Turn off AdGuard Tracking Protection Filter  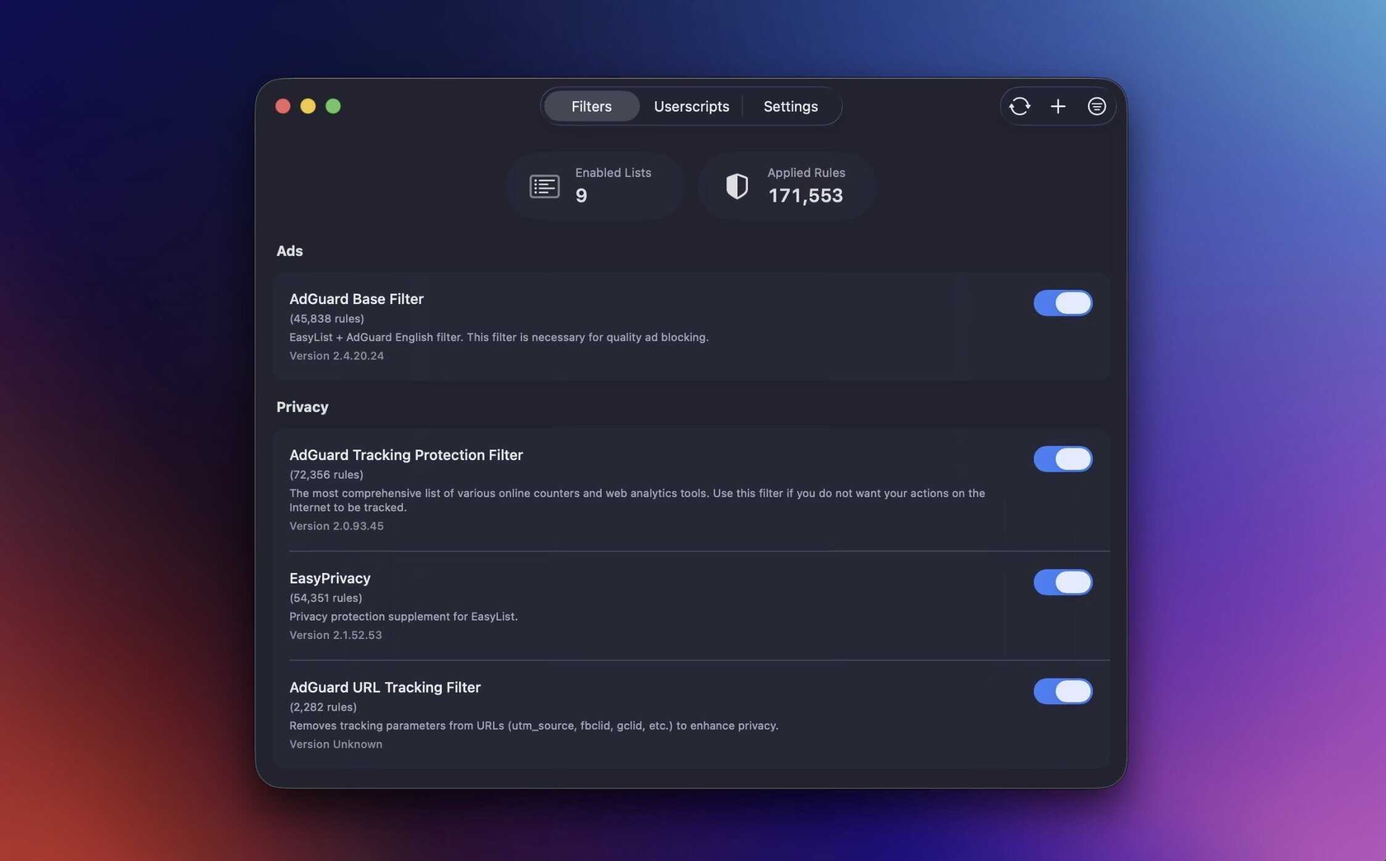[x=1063, y=459]
